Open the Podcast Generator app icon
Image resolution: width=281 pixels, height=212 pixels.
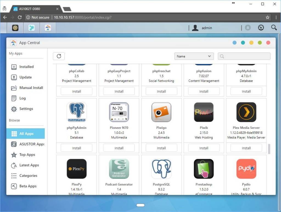point(119,169)
